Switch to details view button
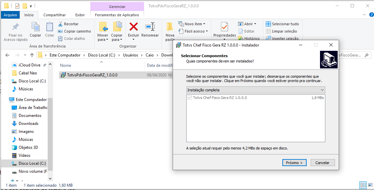 tap(363, 185)
